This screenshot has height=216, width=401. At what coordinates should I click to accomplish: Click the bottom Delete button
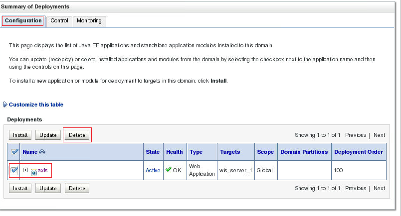tap(77, 188)
